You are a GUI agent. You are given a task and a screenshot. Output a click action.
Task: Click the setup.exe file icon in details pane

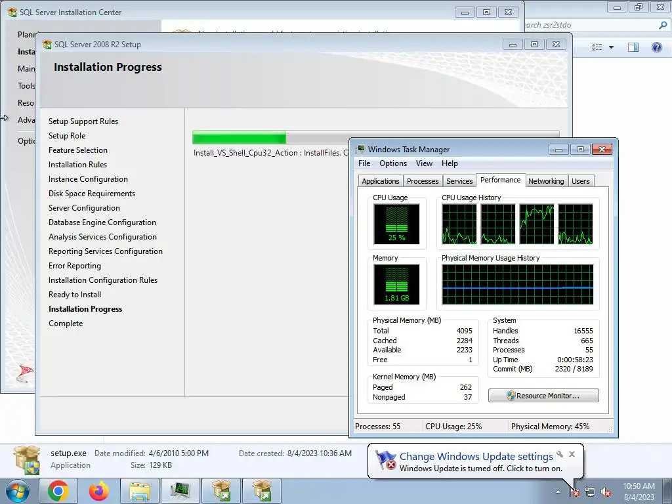[26, 460]
